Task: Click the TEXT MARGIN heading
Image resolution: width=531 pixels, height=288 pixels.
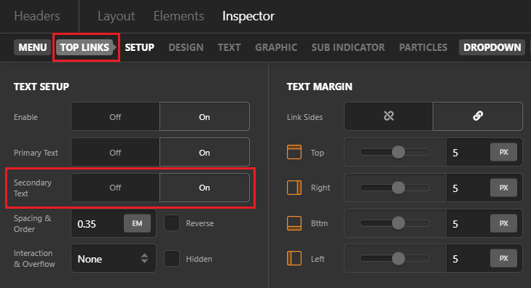Action: (319, 87)
